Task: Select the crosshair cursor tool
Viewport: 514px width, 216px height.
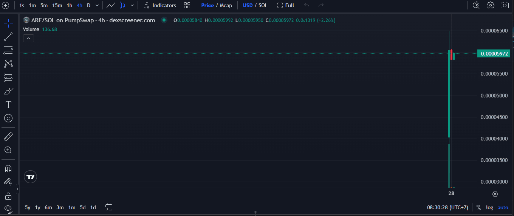Action: 8,23
